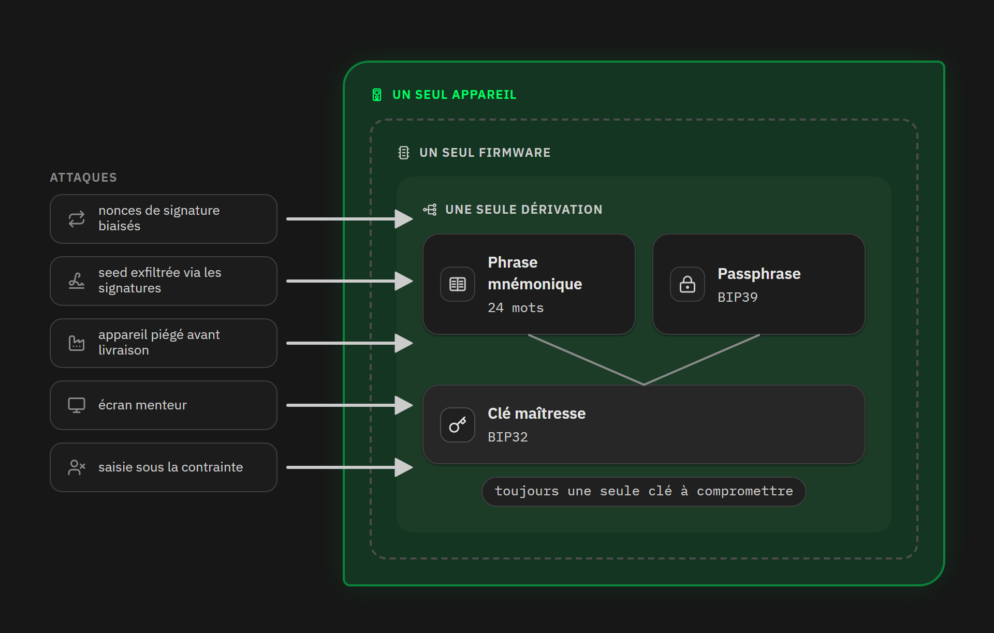
Task: Click the 'Phrase mnémonique' title
Action: (x=535, y=273)
